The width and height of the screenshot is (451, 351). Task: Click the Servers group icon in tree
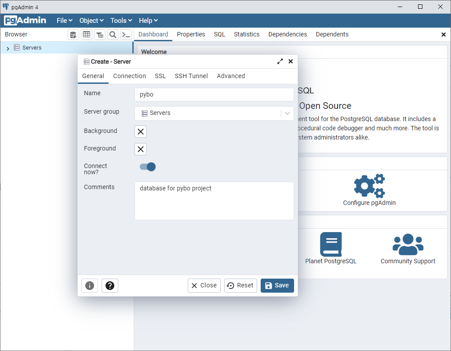(17, 48)
